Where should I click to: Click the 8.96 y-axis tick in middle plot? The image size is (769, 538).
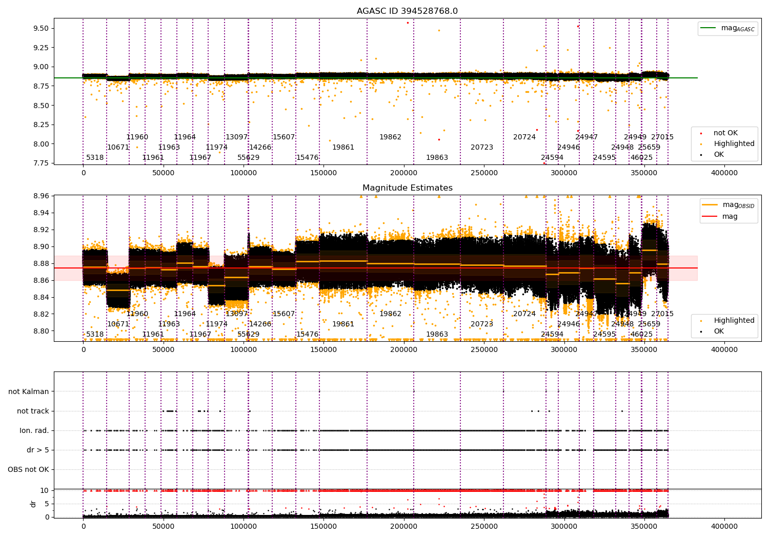pyautogui.click(x=41, y=196)
